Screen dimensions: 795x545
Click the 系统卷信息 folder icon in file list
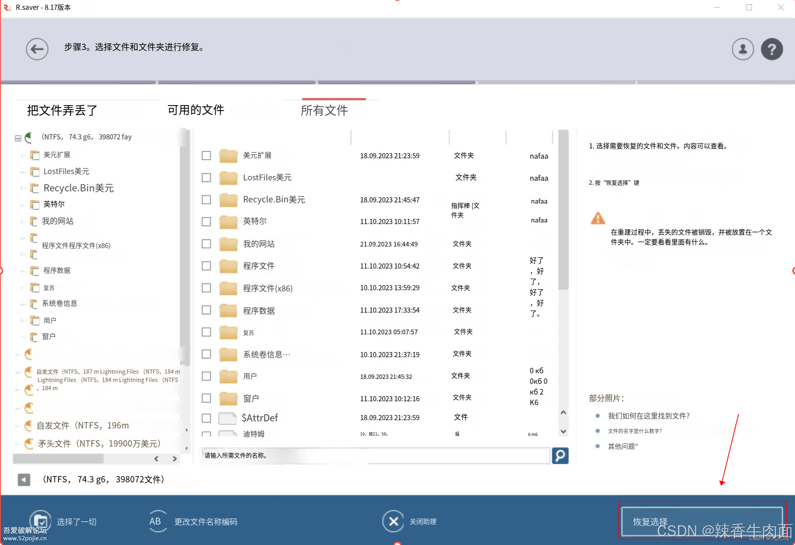point(228,354)
